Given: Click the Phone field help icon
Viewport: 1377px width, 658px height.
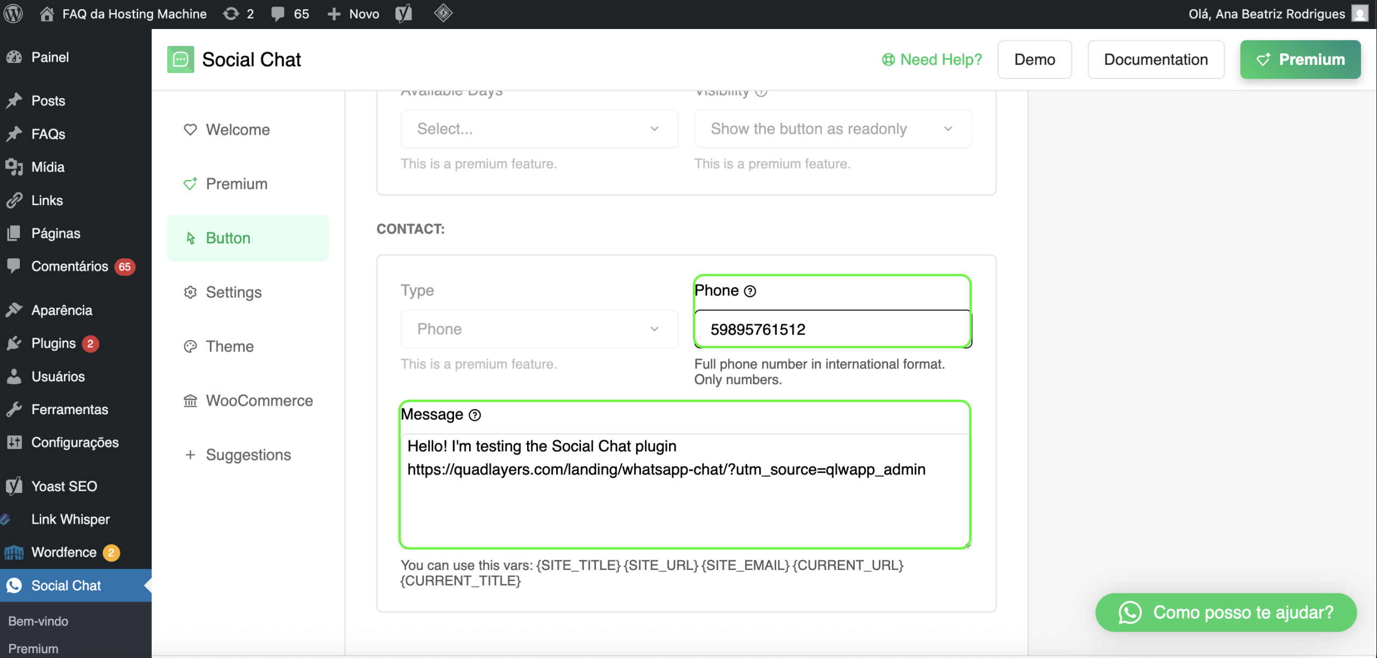Looking at the screenshot, I should (x=750, y=291).
